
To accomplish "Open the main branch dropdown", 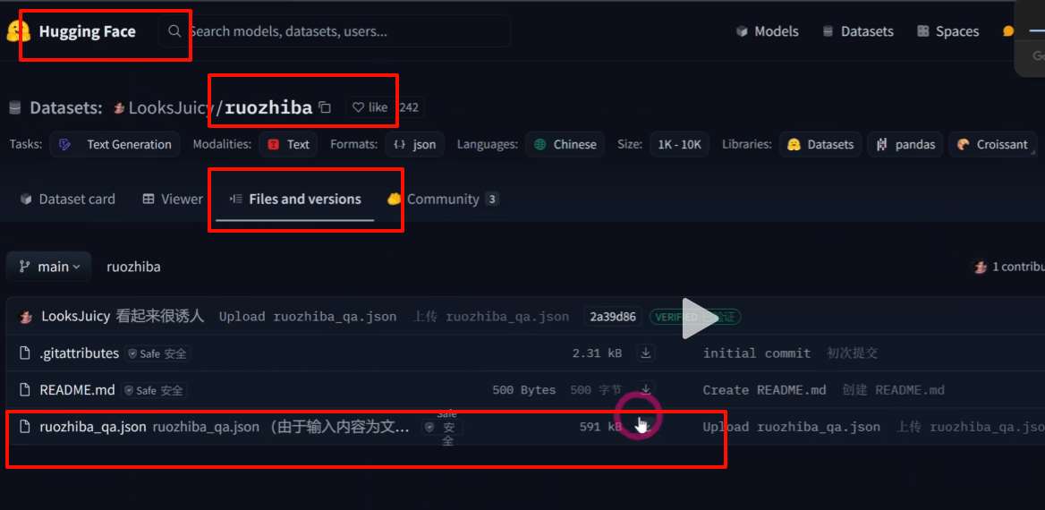I will [x=48, y=267].
